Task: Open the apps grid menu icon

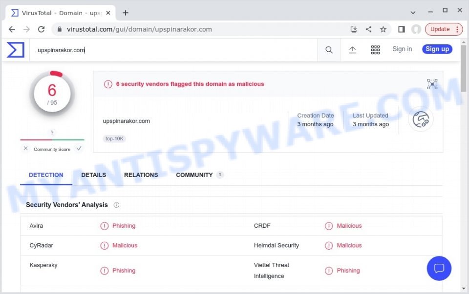Action: (375, 50)
